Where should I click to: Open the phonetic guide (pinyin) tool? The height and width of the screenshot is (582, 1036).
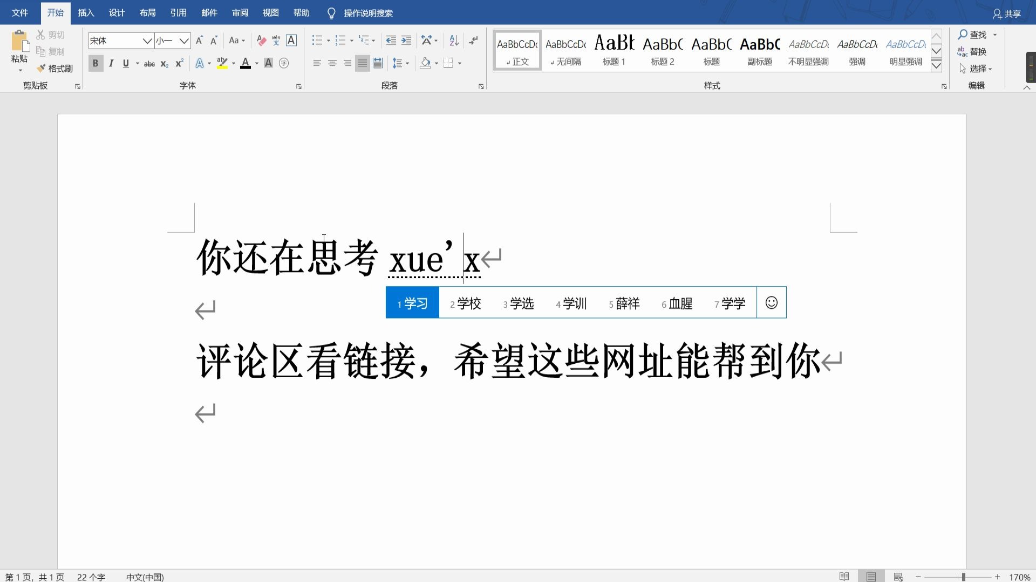(x=276, y=40)
